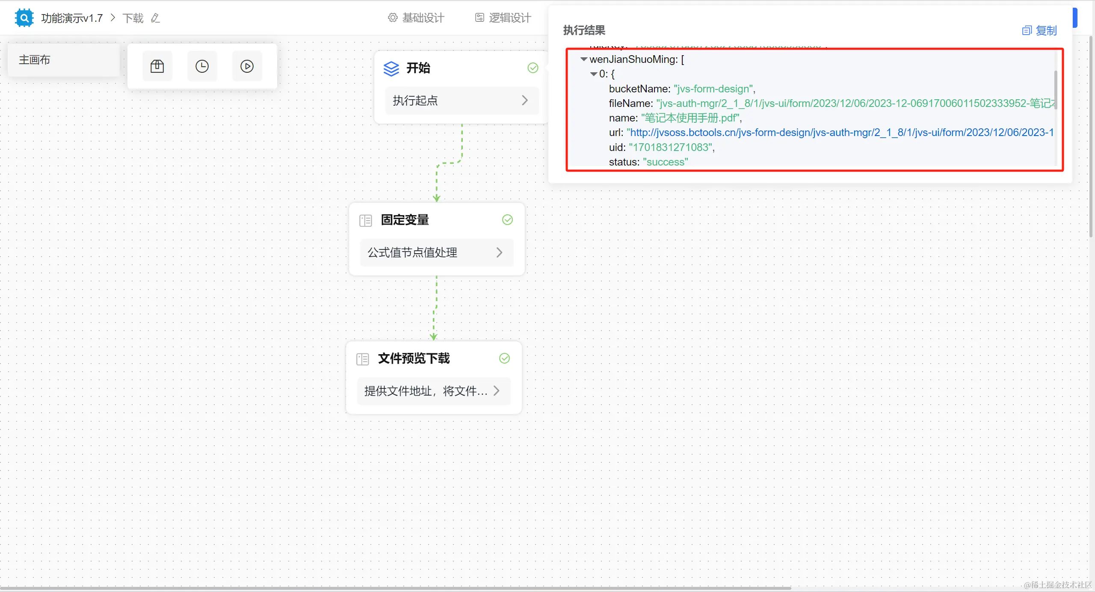Collapse the wenJianShuoMing array

584,59
